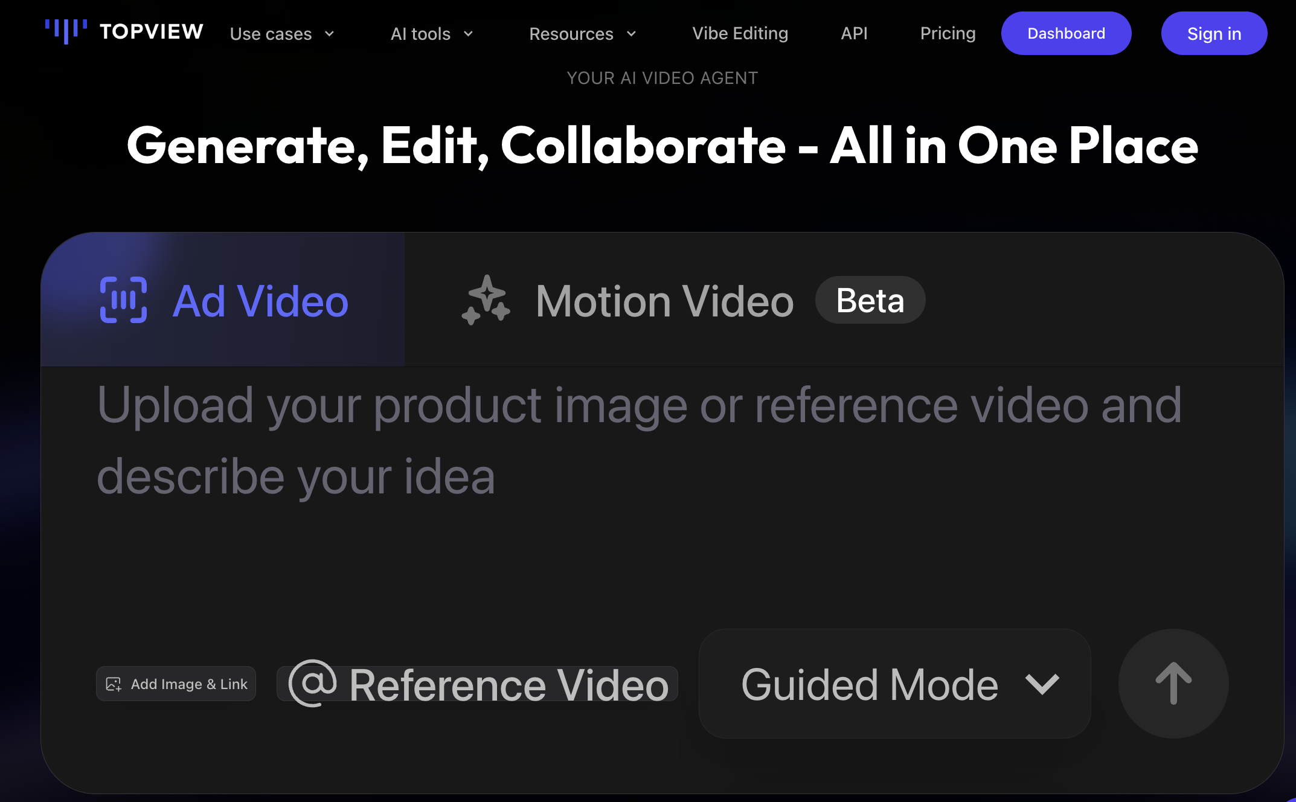Click the Add Image picture icon
Screen dimensions: 1296x802
[x=114, y=684]
